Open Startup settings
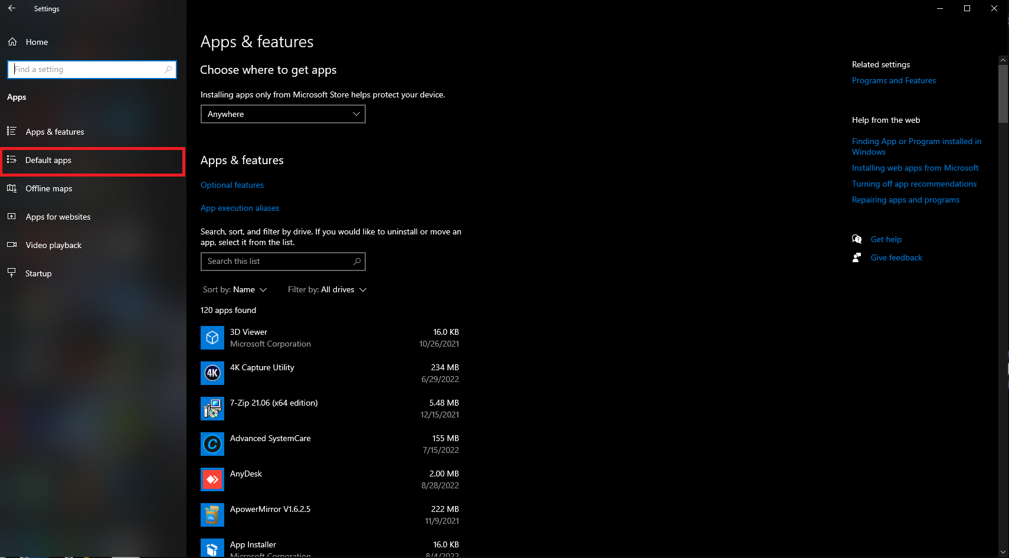This screenshot has width=1009, height=558. click(x=38, y=273)
